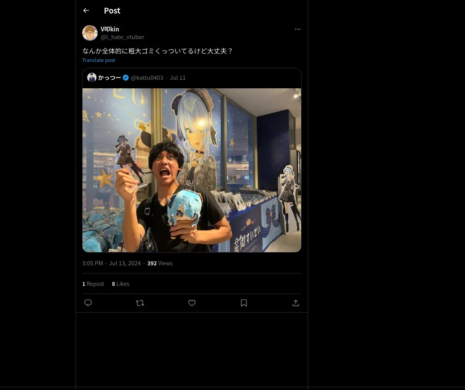Click the share upload icon
Viewport: 465px width, 390px height.
click(296, 303)
